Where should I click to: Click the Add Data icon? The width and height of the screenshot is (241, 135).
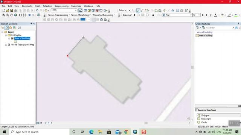pos(46,10)
